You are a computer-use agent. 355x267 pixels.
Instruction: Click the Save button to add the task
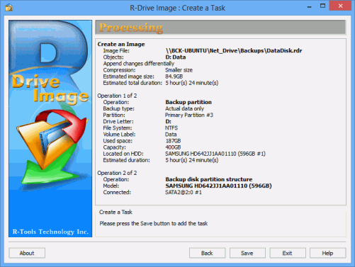point(247,253)
